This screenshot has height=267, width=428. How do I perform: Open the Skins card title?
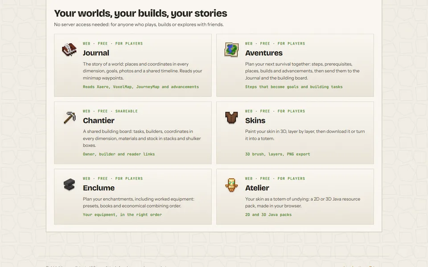point(255,121)
